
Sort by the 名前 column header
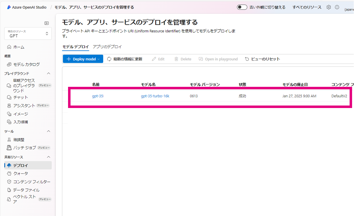coord(96,84)
